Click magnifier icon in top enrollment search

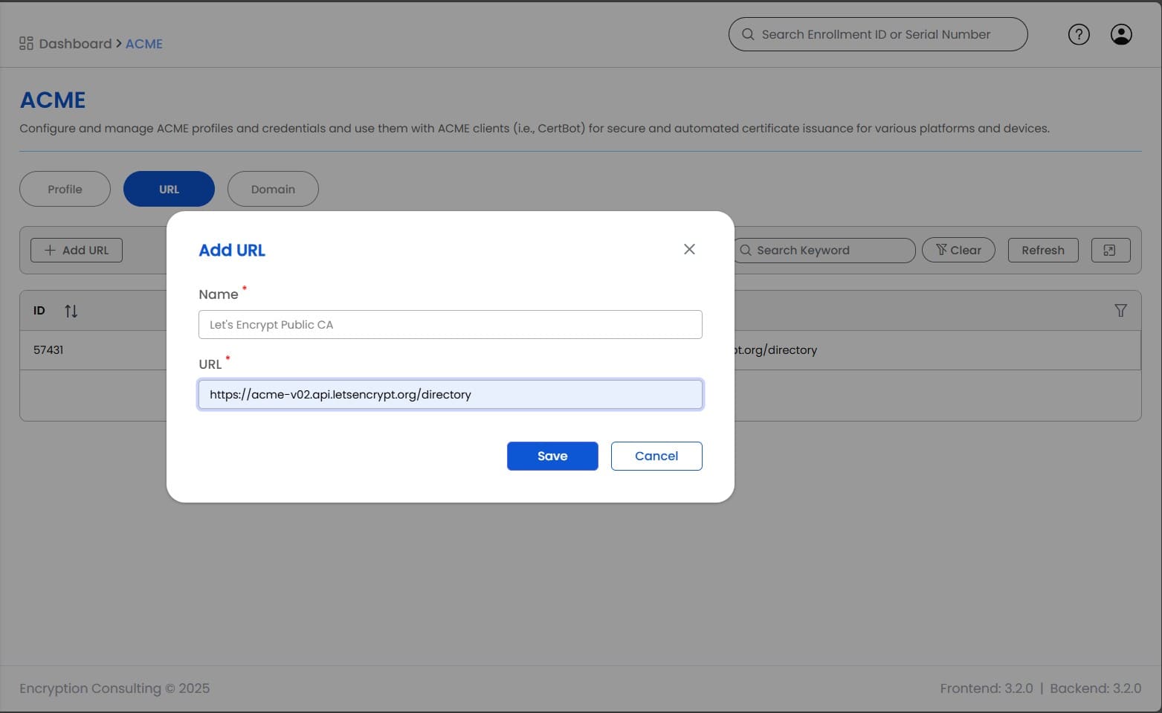click(748, 34)
